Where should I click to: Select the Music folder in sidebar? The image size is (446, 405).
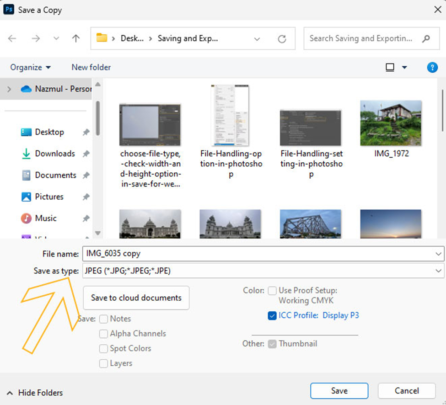(46, 218)
